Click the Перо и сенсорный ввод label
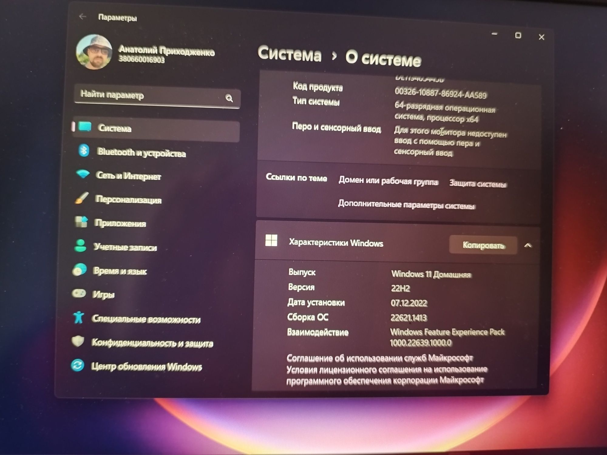 [336, 127]
